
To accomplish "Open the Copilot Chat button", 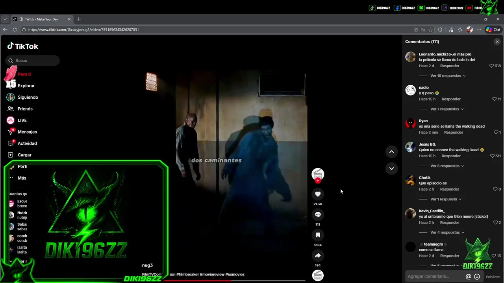I will tap(493, 29).
